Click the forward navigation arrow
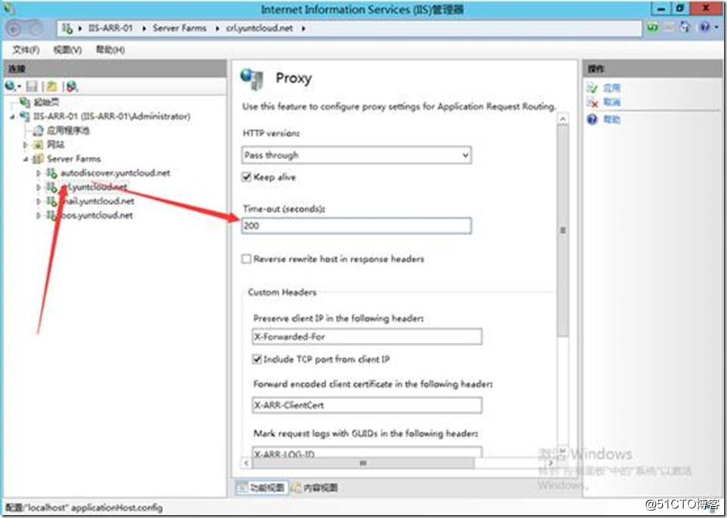Viewport: 727px width, 518px height. click(35, 29)
